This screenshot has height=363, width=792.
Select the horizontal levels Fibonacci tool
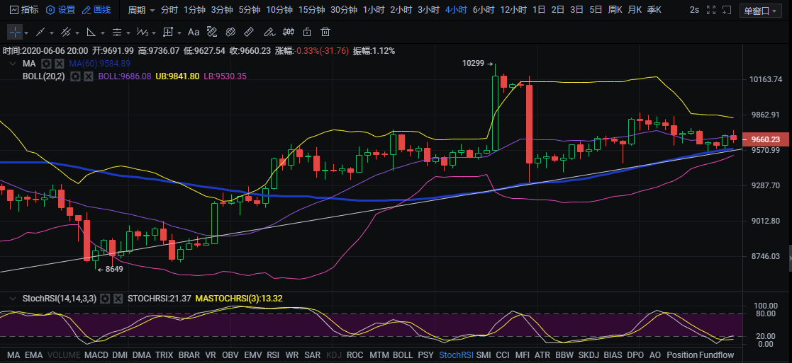coord(117,33)
